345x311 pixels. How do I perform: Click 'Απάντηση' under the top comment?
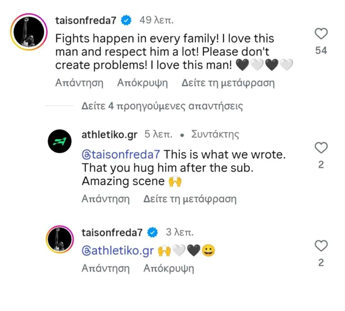click(x=79, y=83)
